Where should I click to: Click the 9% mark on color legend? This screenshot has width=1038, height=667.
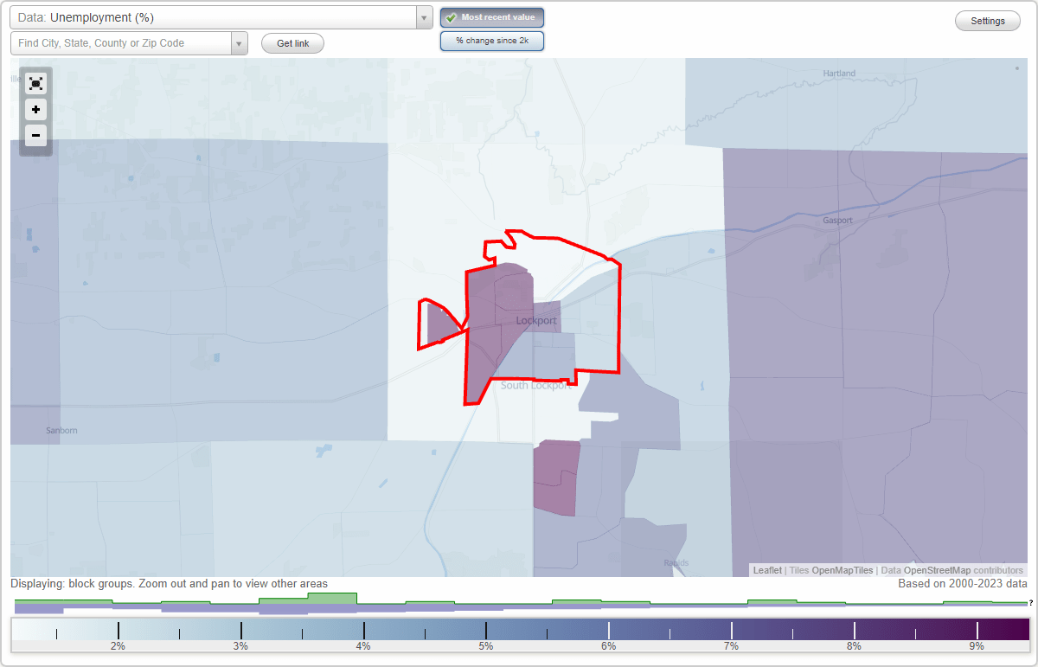pos(977,646)
